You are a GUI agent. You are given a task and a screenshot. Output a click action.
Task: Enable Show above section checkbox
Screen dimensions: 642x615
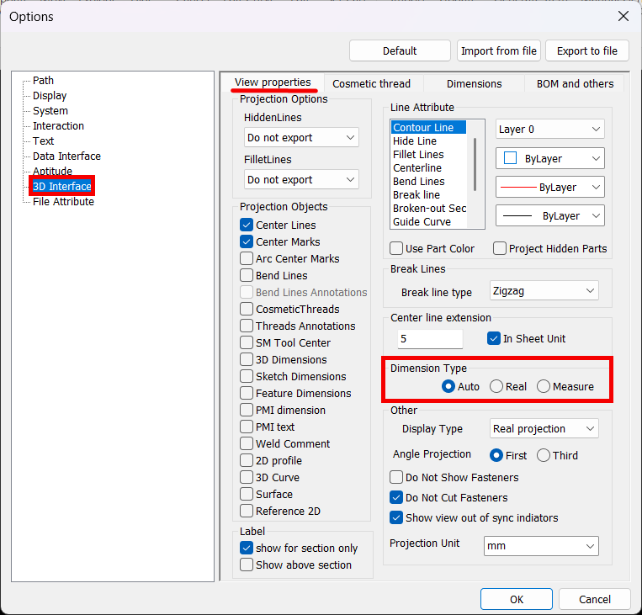[247, 565]
